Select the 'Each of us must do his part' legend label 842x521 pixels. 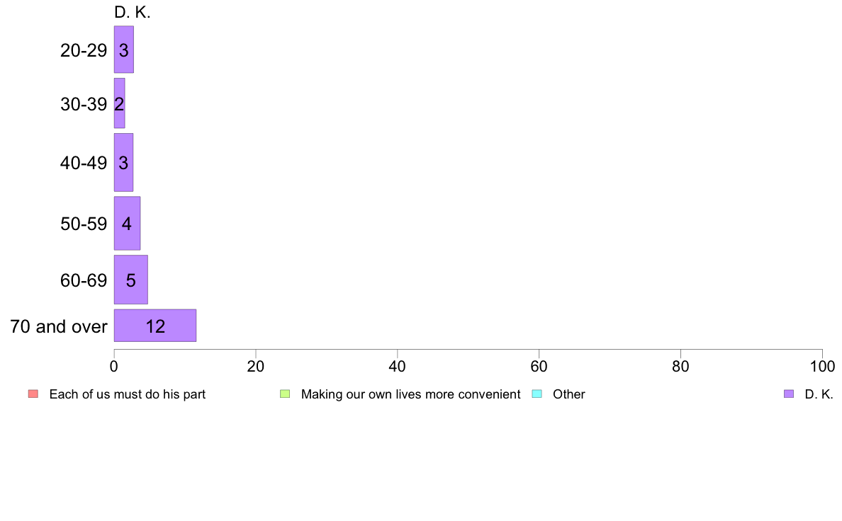pyautogui.click(x=127, y=394)
